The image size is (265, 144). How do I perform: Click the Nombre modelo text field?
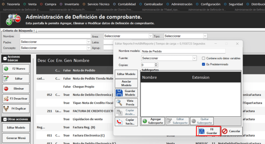coord(183,51)
